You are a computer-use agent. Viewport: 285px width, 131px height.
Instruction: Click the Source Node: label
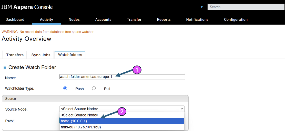tap(16, 110)
